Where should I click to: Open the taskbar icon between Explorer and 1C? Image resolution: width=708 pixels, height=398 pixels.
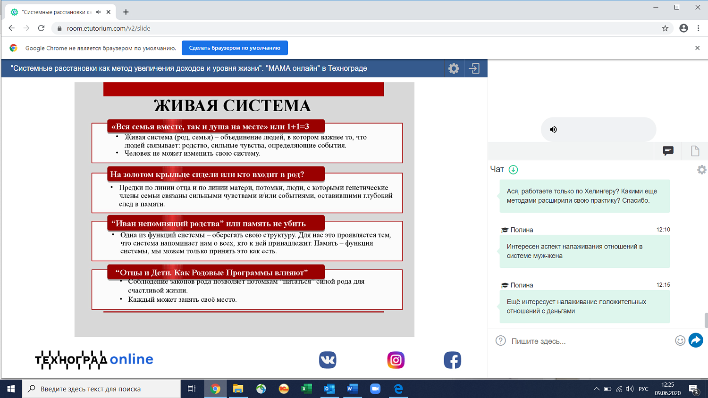(x=261, y=389)
